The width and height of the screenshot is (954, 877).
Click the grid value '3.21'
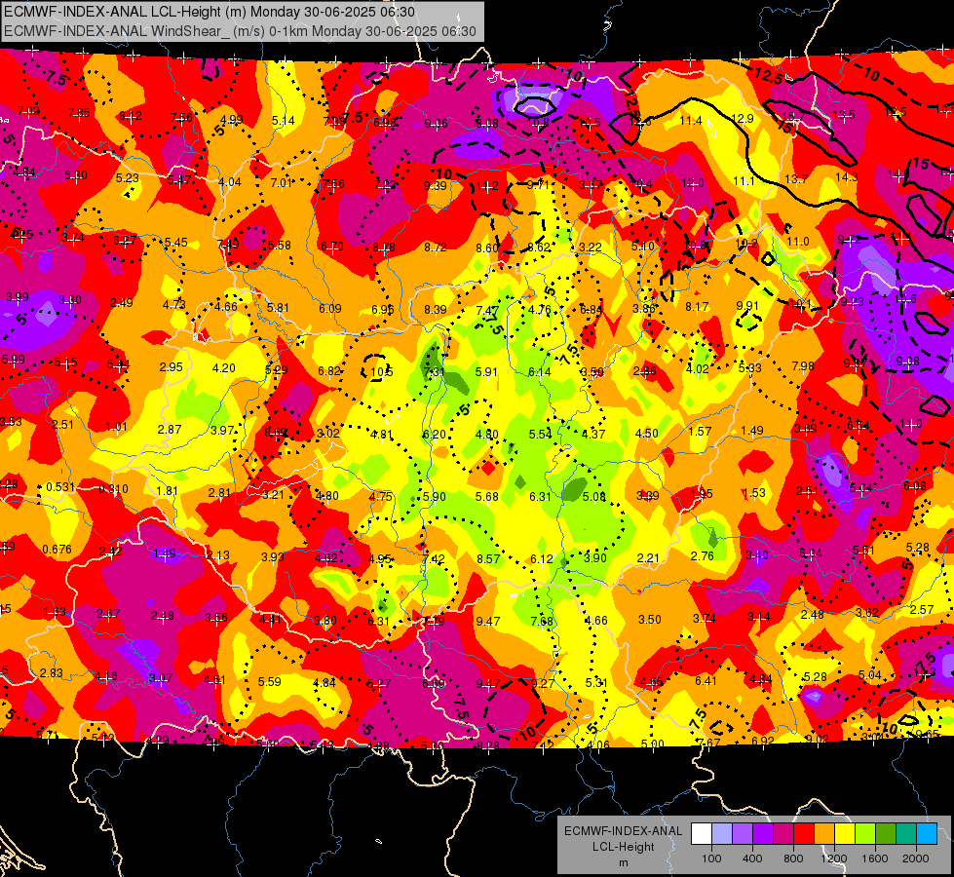273,494
